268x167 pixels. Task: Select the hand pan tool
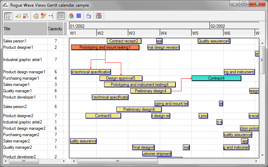click(x=89, y=16)
